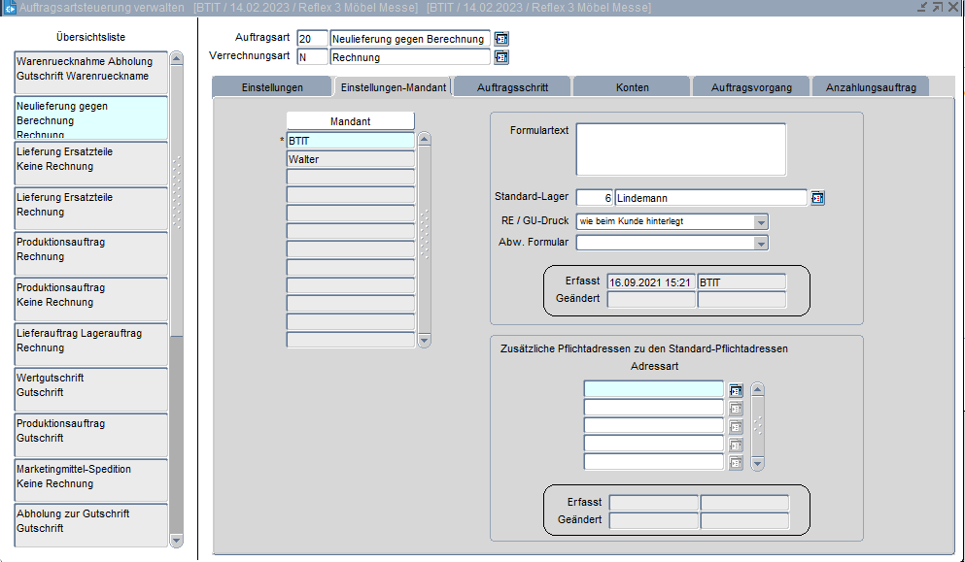Viewport: 965px width, 562px height.
Task: Click lookup icon for fifth Adressart row
Action: (736, 462)
